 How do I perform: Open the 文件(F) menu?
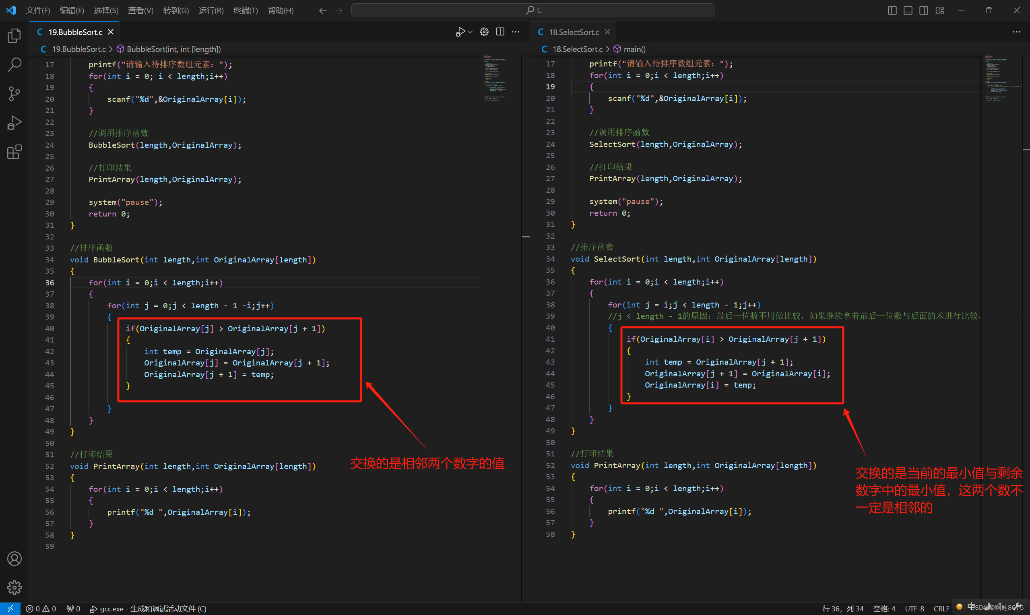(x=38, y=10)
